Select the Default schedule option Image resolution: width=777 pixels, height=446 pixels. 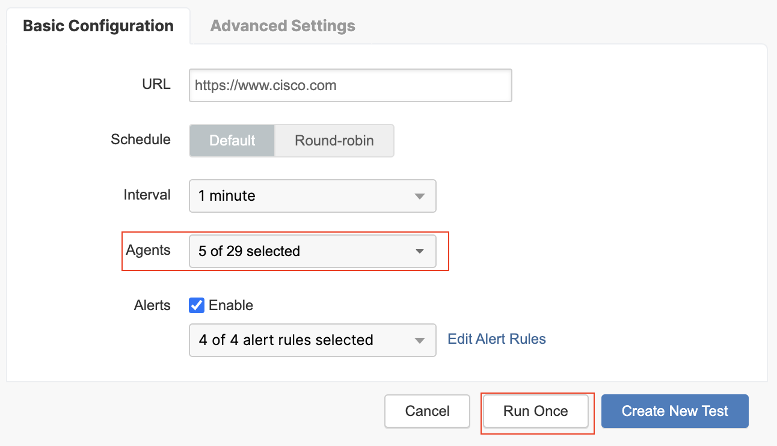(232, 141)
